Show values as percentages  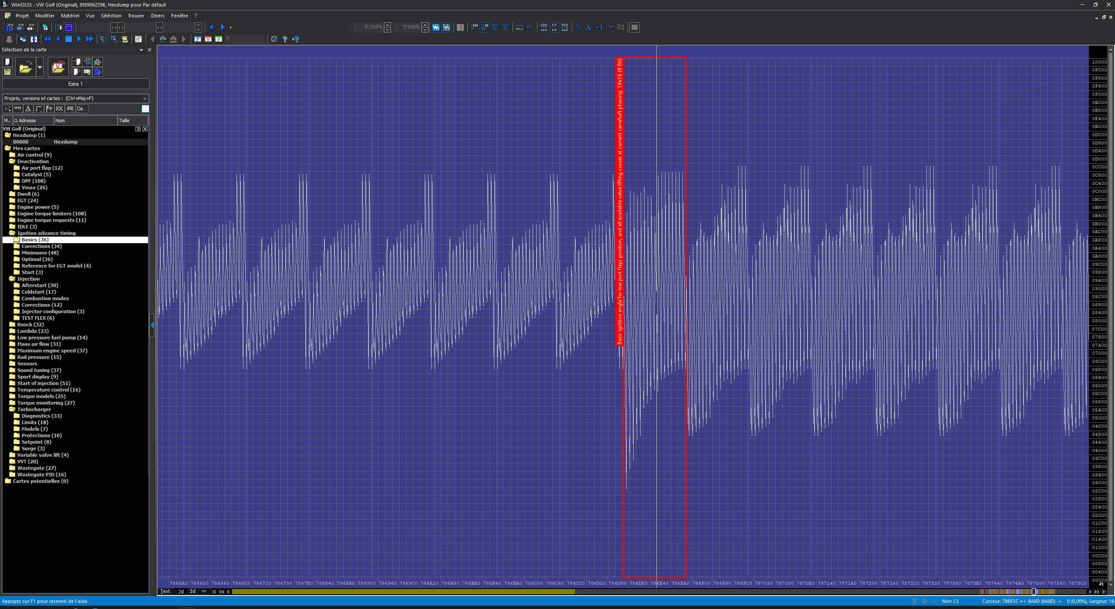[578, 27]
